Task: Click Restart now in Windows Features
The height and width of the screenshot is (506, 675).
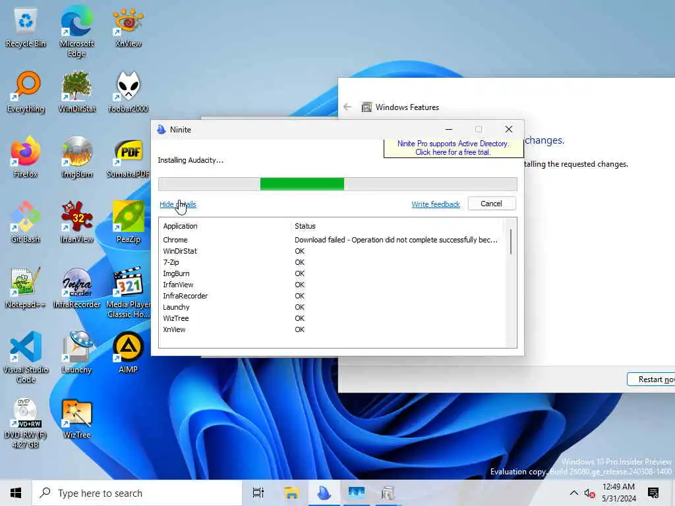Action: click(651, 379)
